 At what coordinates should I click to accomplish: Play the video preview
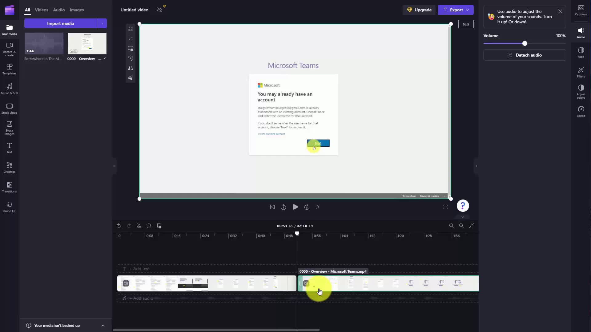click(295, 207)
